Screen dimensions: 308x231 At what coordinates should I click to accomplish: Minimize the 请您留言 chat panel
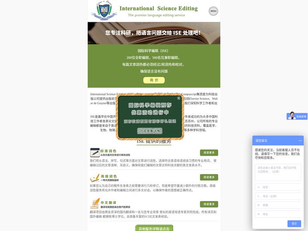coord(300,141)
